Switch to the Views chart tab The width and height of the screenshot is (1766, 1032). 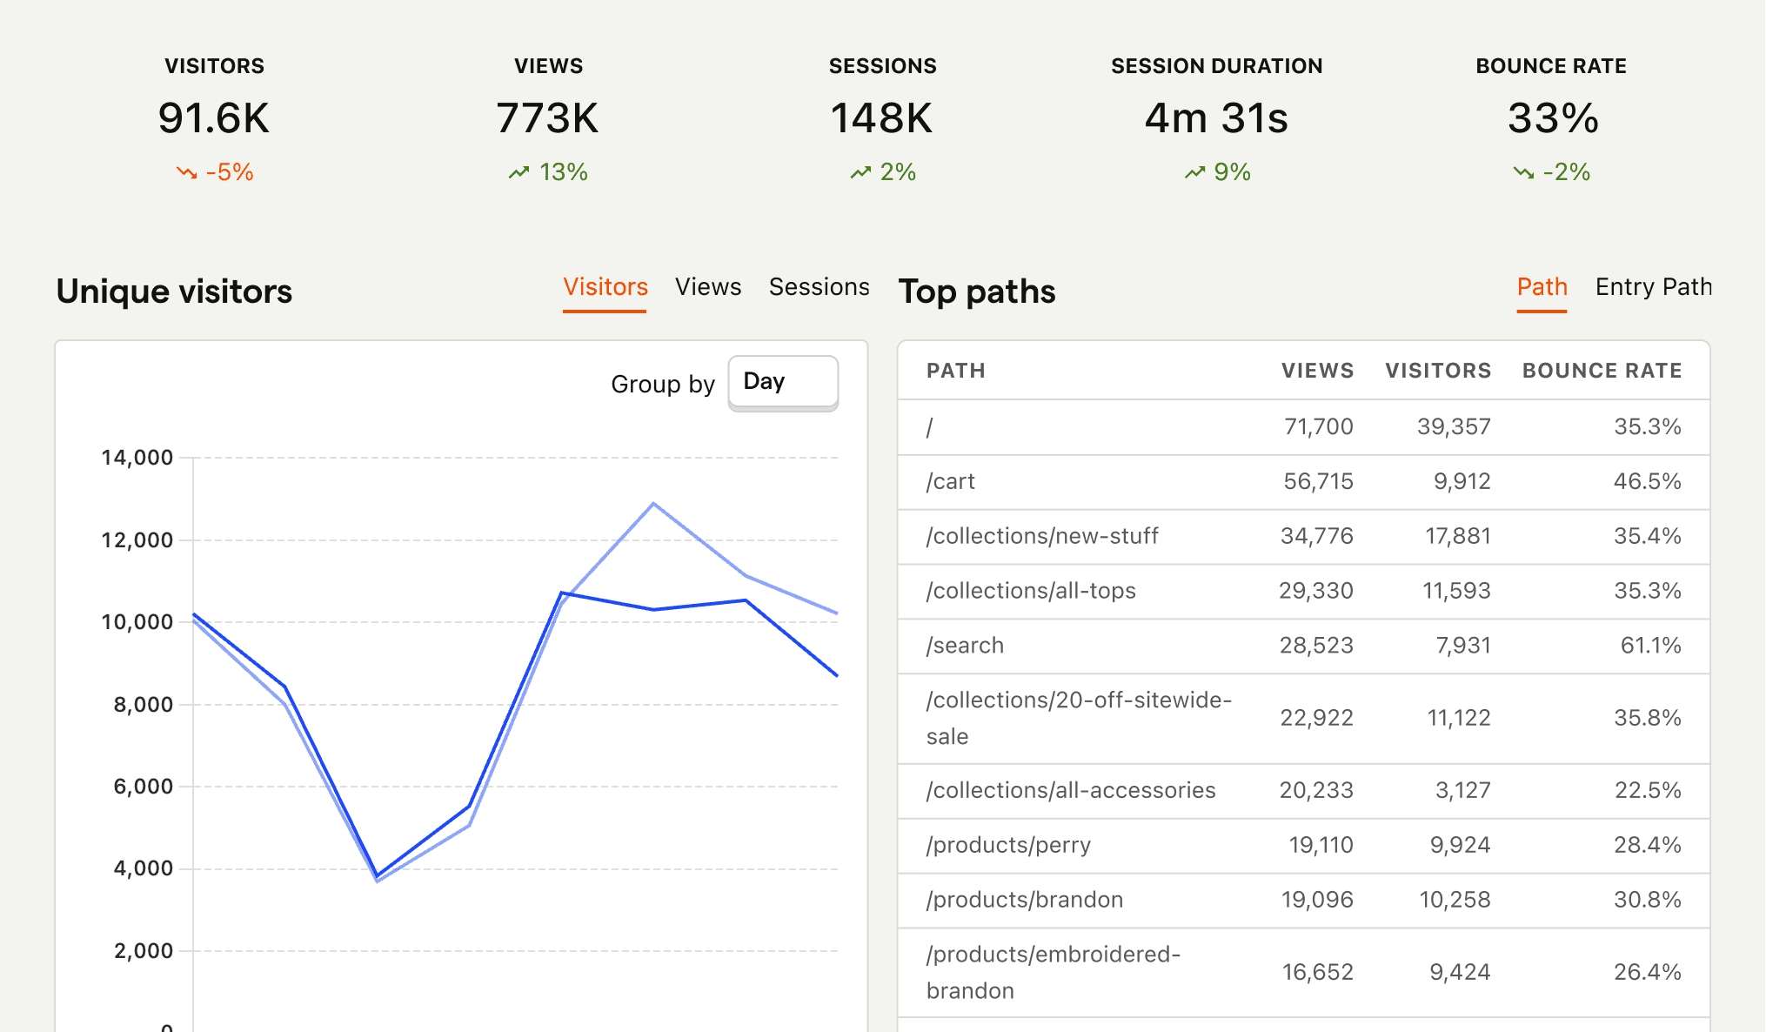707,287
